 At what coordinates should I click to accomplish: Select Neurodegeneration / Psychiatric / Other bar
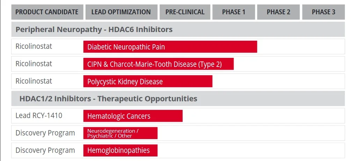[x=120, y=133]
